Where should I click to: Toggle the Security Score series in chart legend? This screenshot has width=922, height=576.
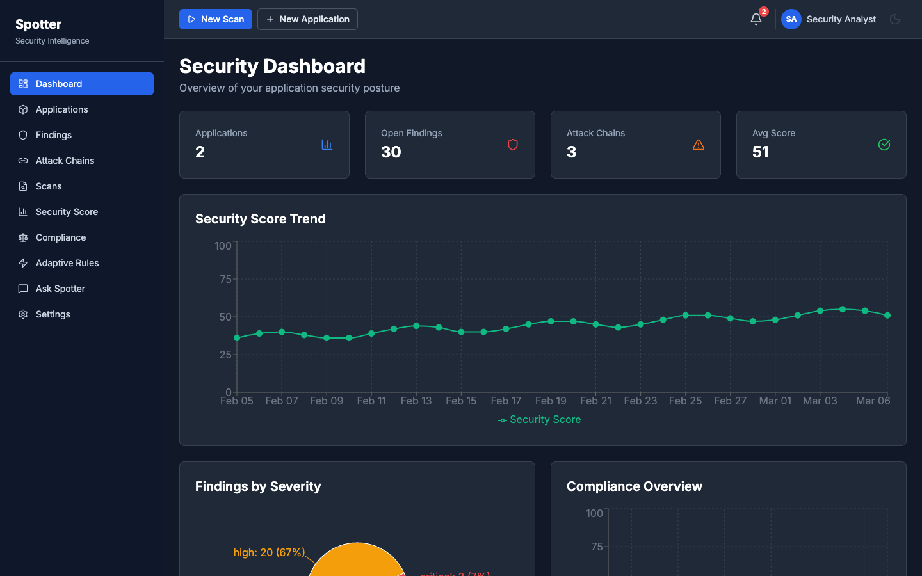(x=540, y=419)
